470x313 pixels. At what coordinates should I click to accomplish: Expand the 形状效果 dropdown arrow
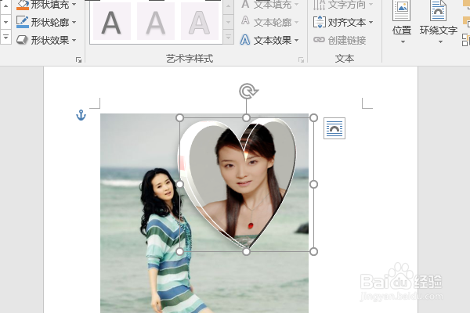pyautogui.click(x=74, y=40)
